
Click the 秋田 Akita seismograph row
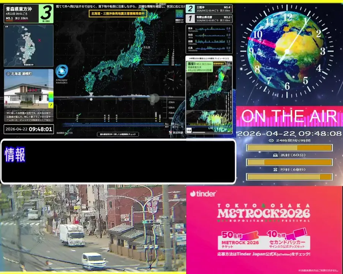click(209, 35)
